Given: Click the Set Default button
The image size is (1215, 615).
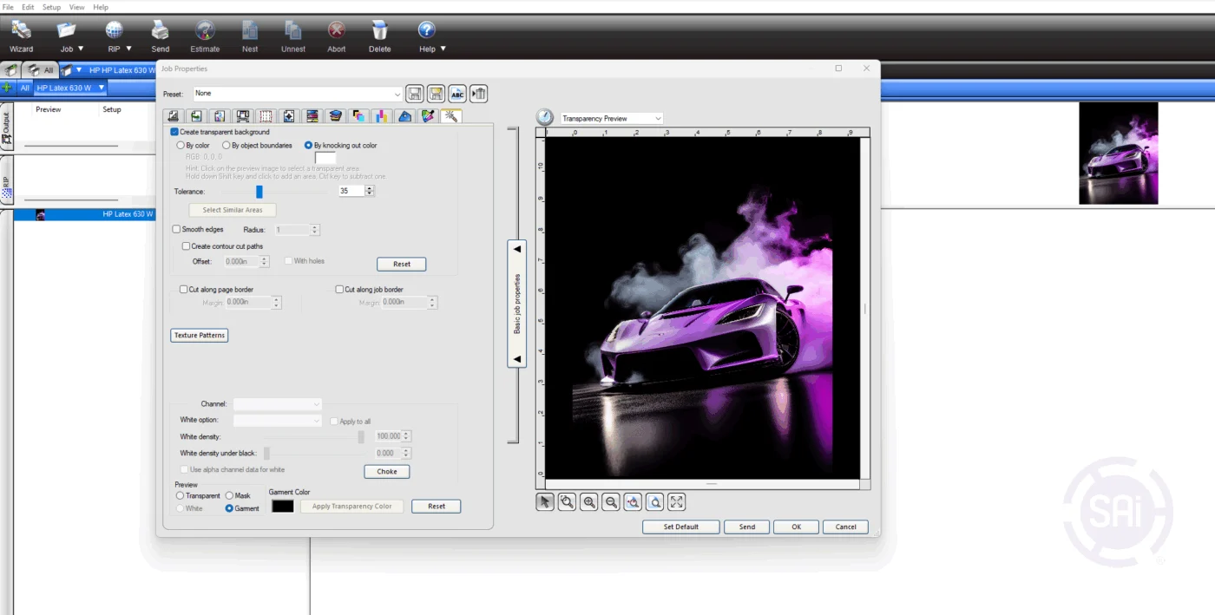Looking at the screenshot, I should coord(681,527).
